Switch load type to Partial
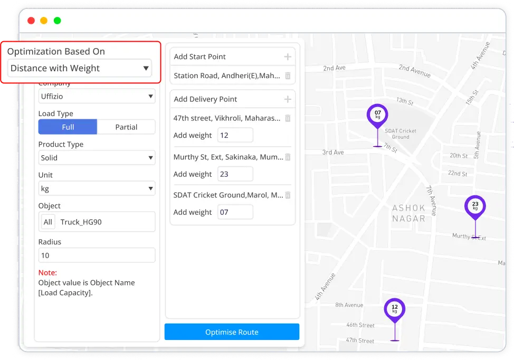 [126, 127]
